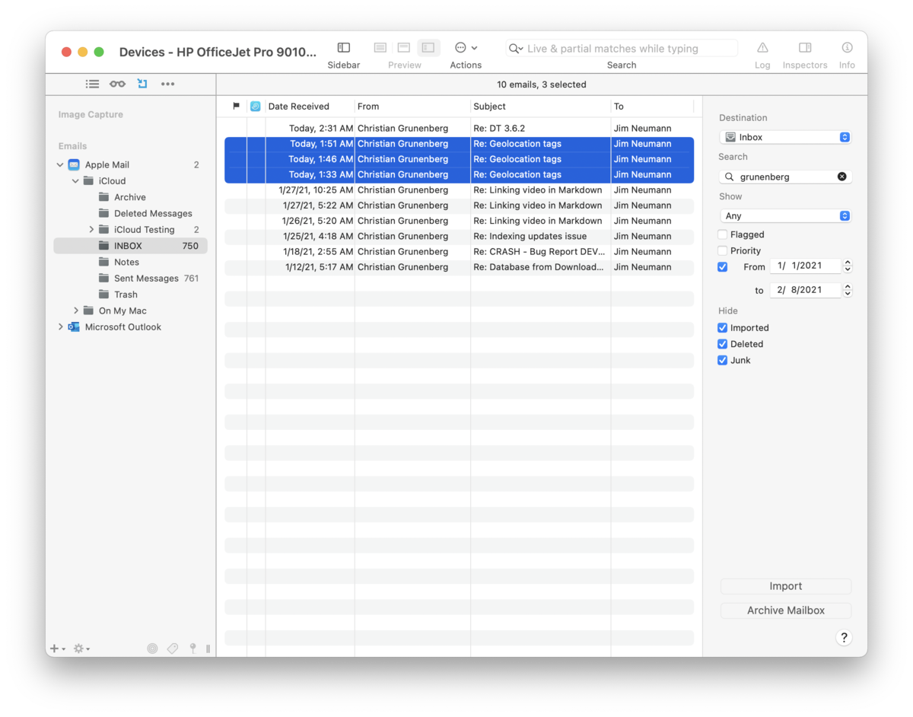Click the Import button
The width and height of the screenshot is (913, 717).
pos(785,586)
